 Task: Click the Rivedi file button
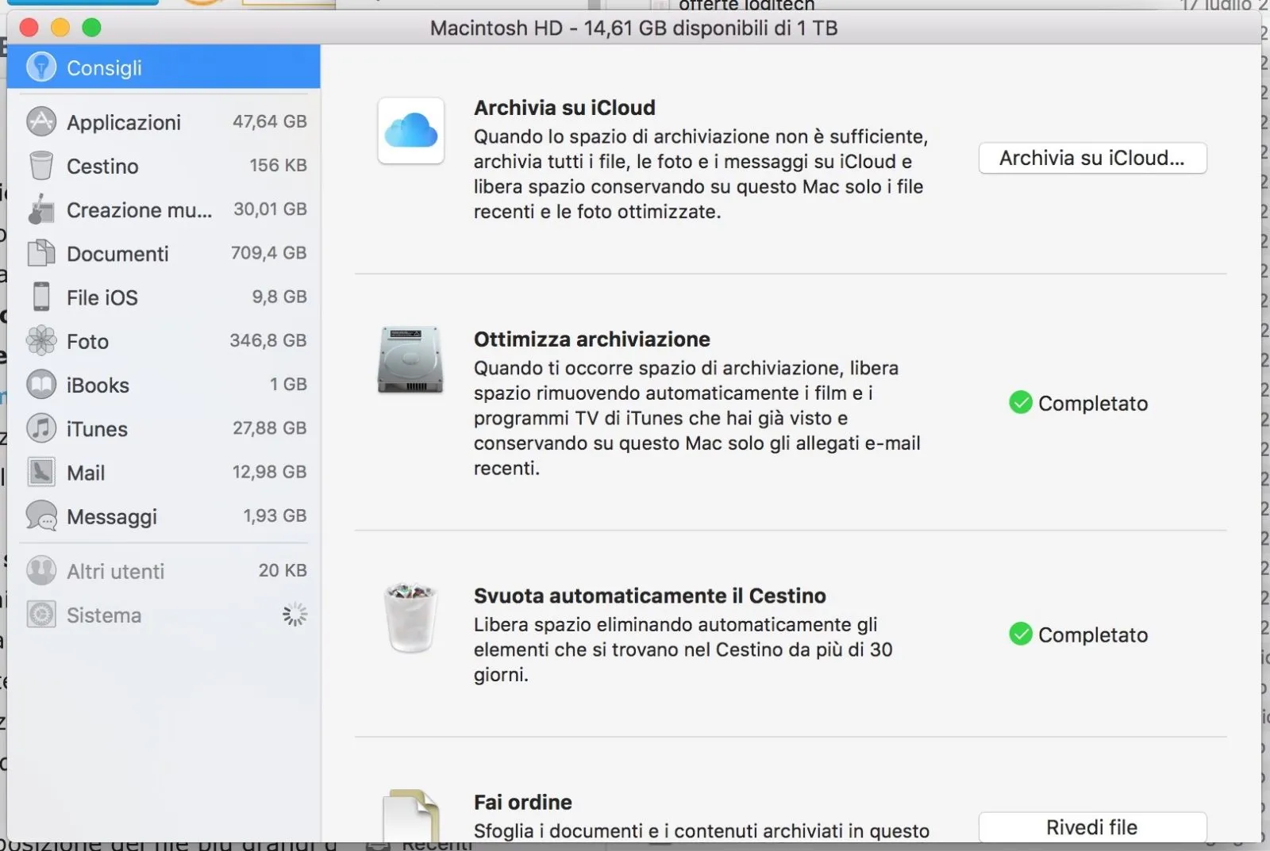1091,826
